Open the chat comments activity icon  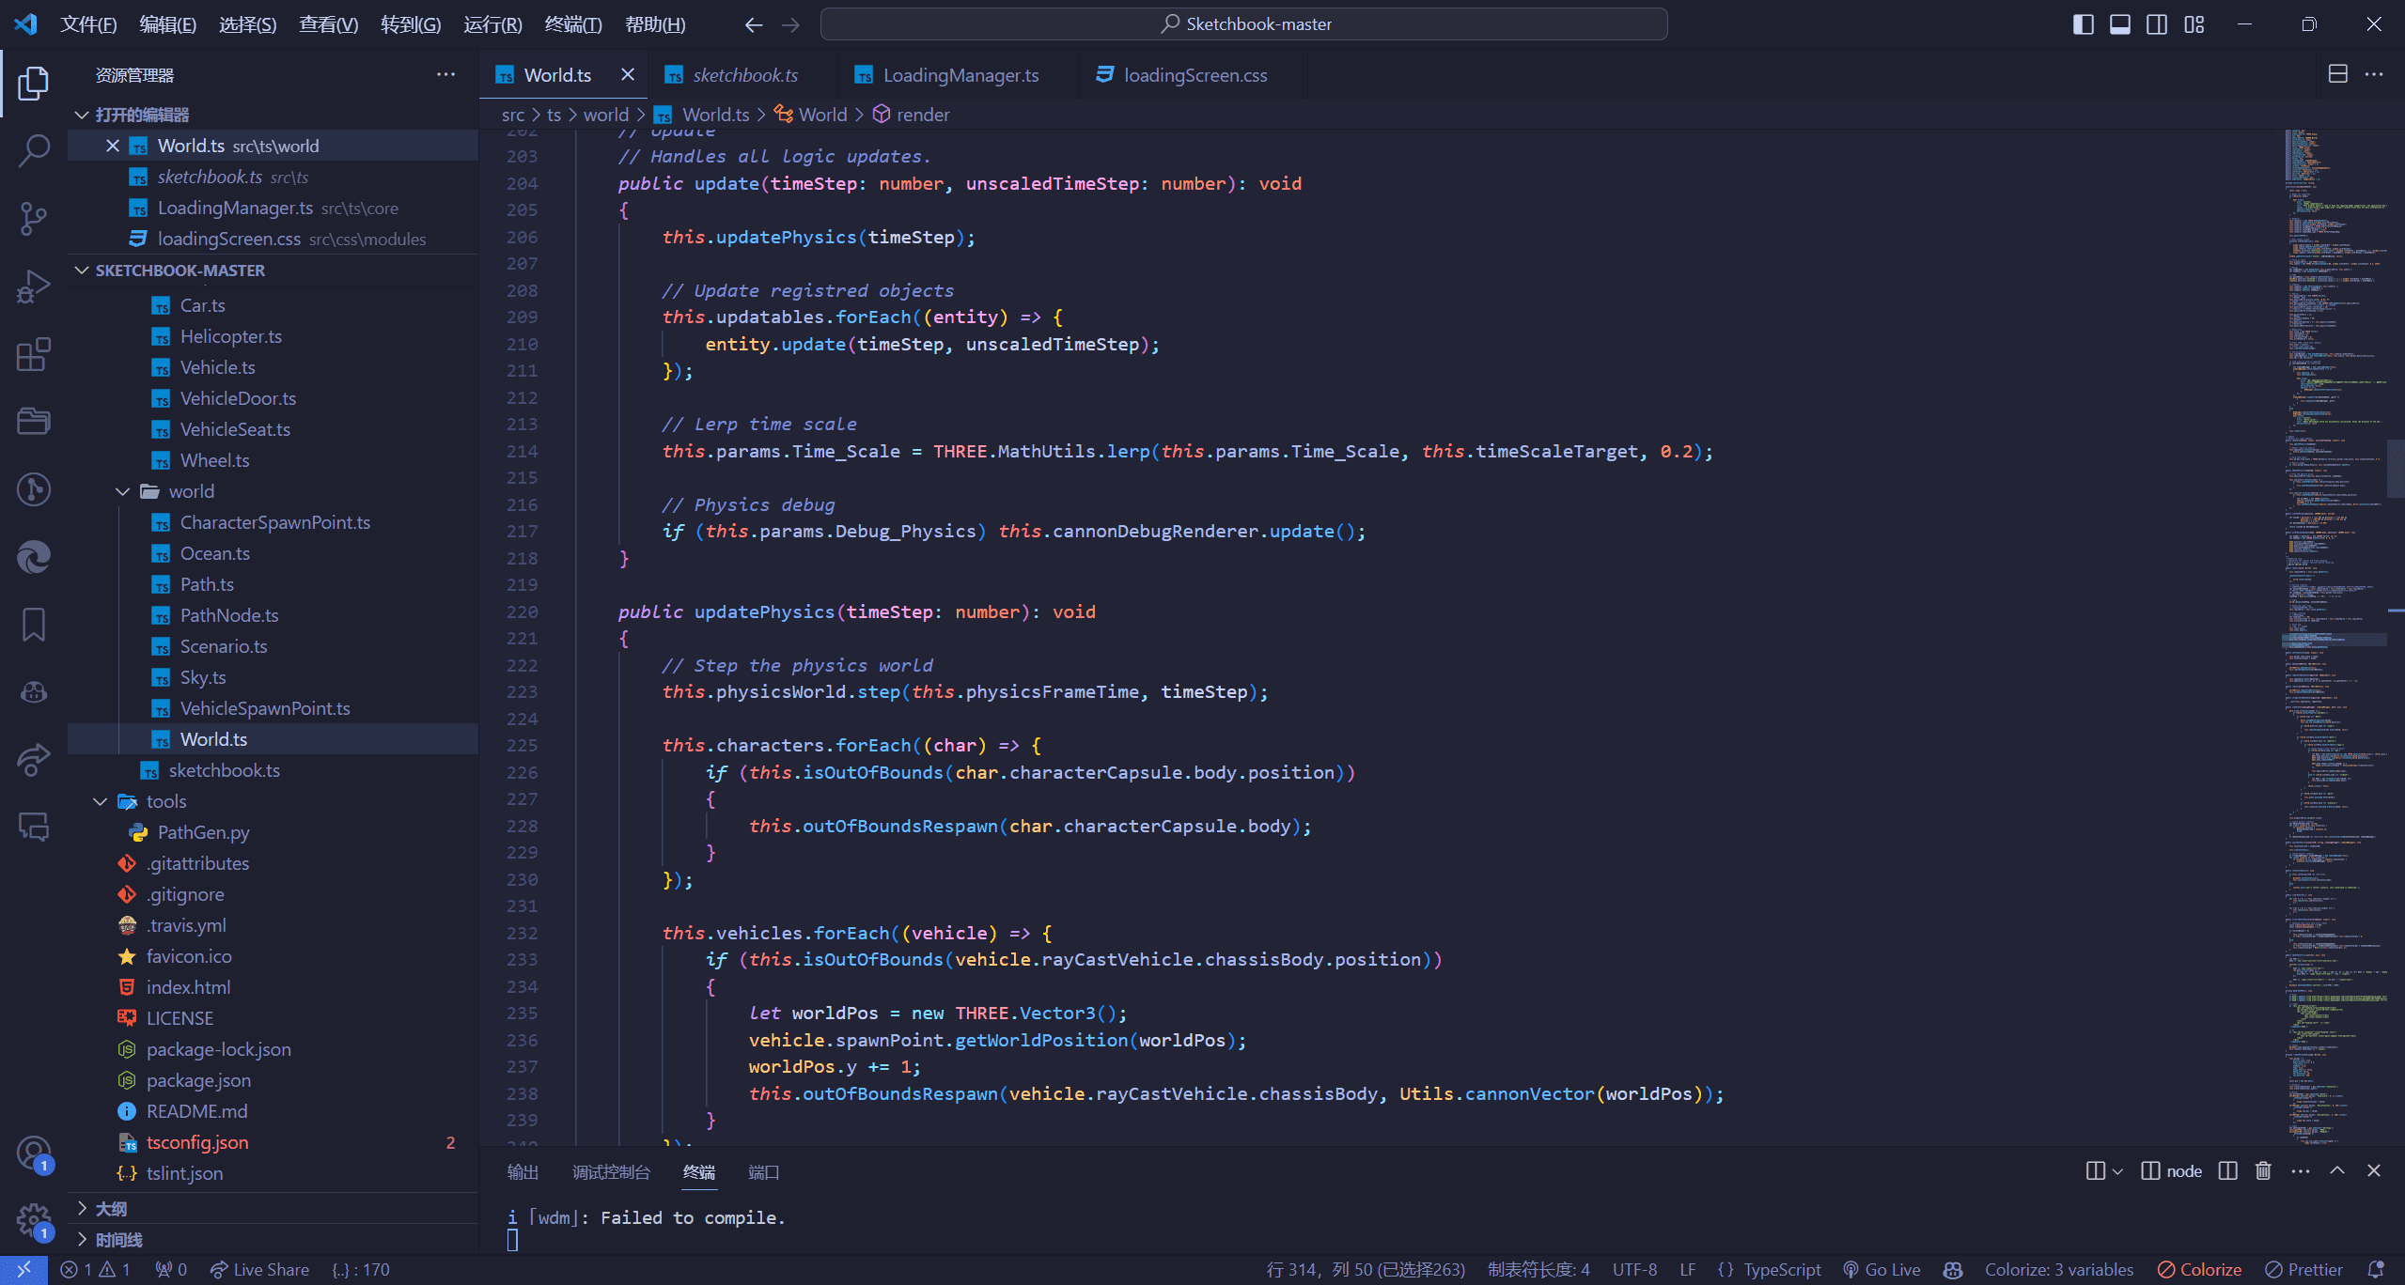tap(34, 828)
